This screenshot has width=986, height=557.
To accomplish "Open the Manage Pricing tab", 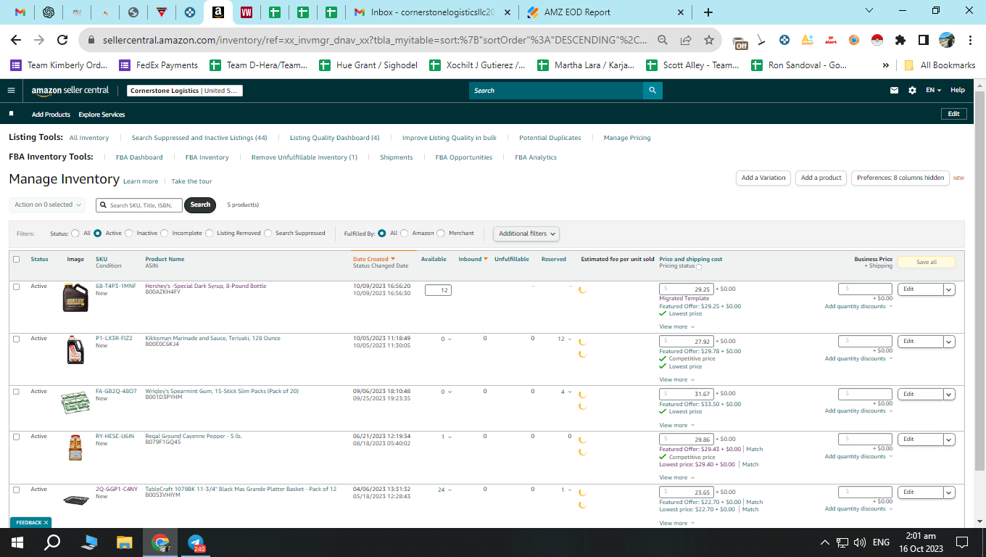I will (x=627, y=138).
